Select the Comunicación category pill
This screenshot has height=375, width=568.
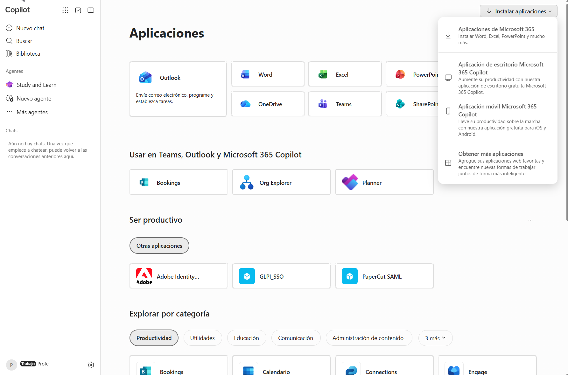coord(296,338)
